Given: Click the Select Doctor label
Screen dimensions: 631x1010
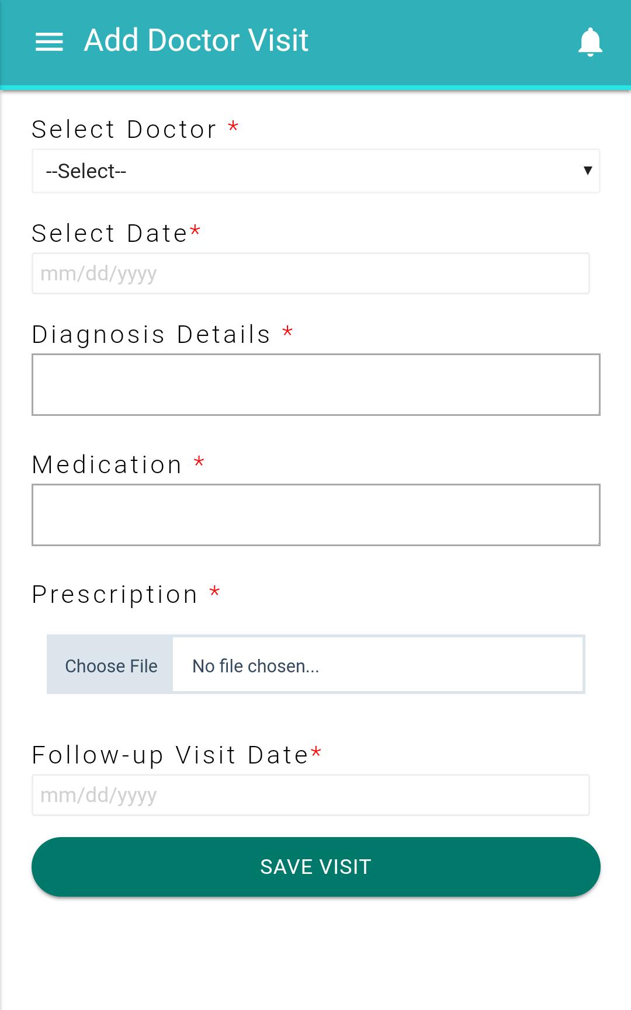Looking at the screenshot, I should coord(124,130).
